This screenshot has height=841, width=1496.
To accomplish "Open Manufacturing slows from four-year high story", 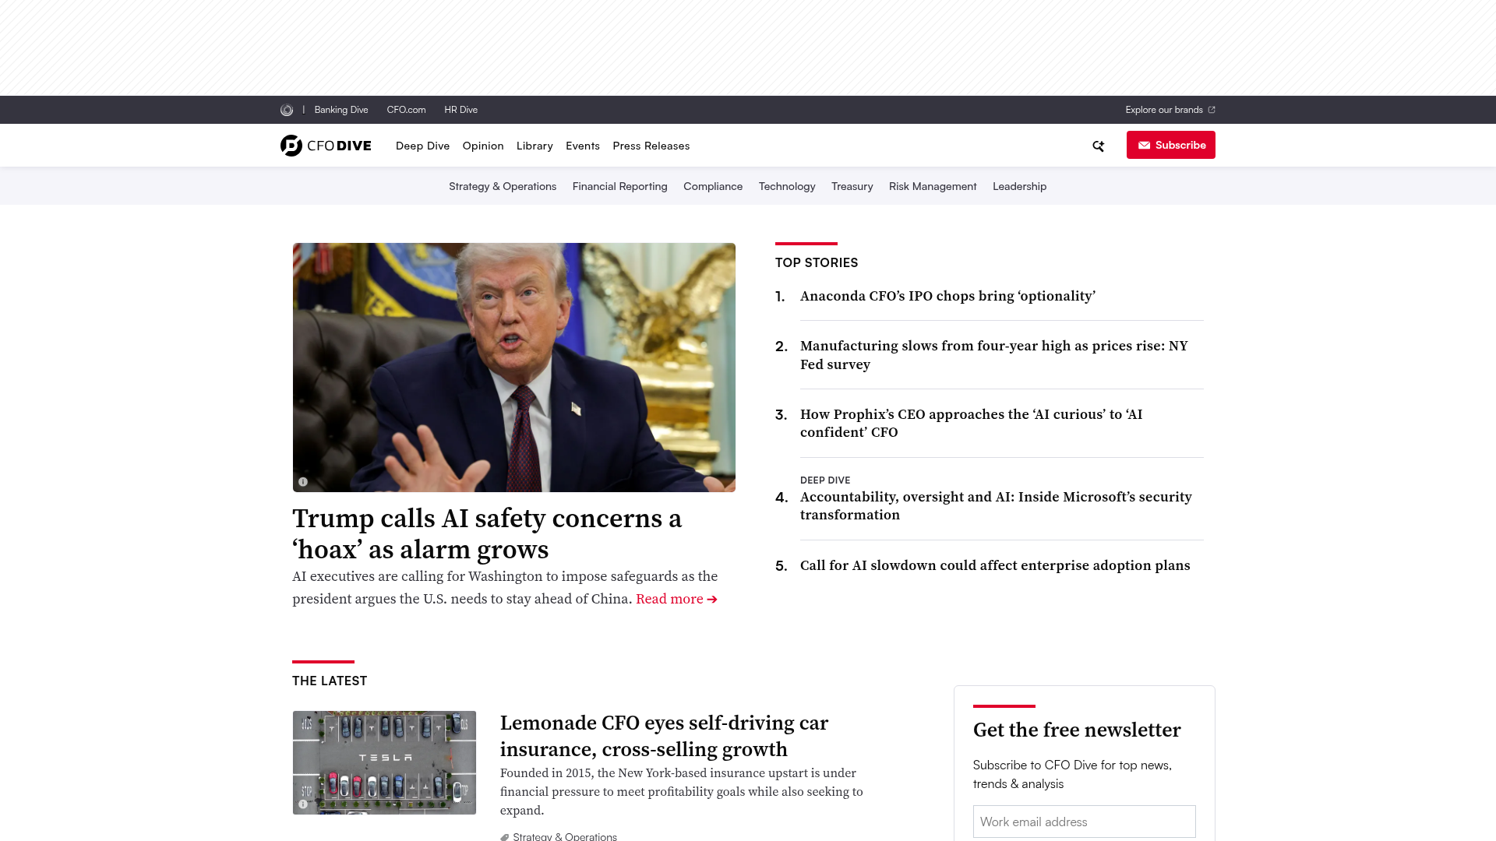I will [994, 355].
